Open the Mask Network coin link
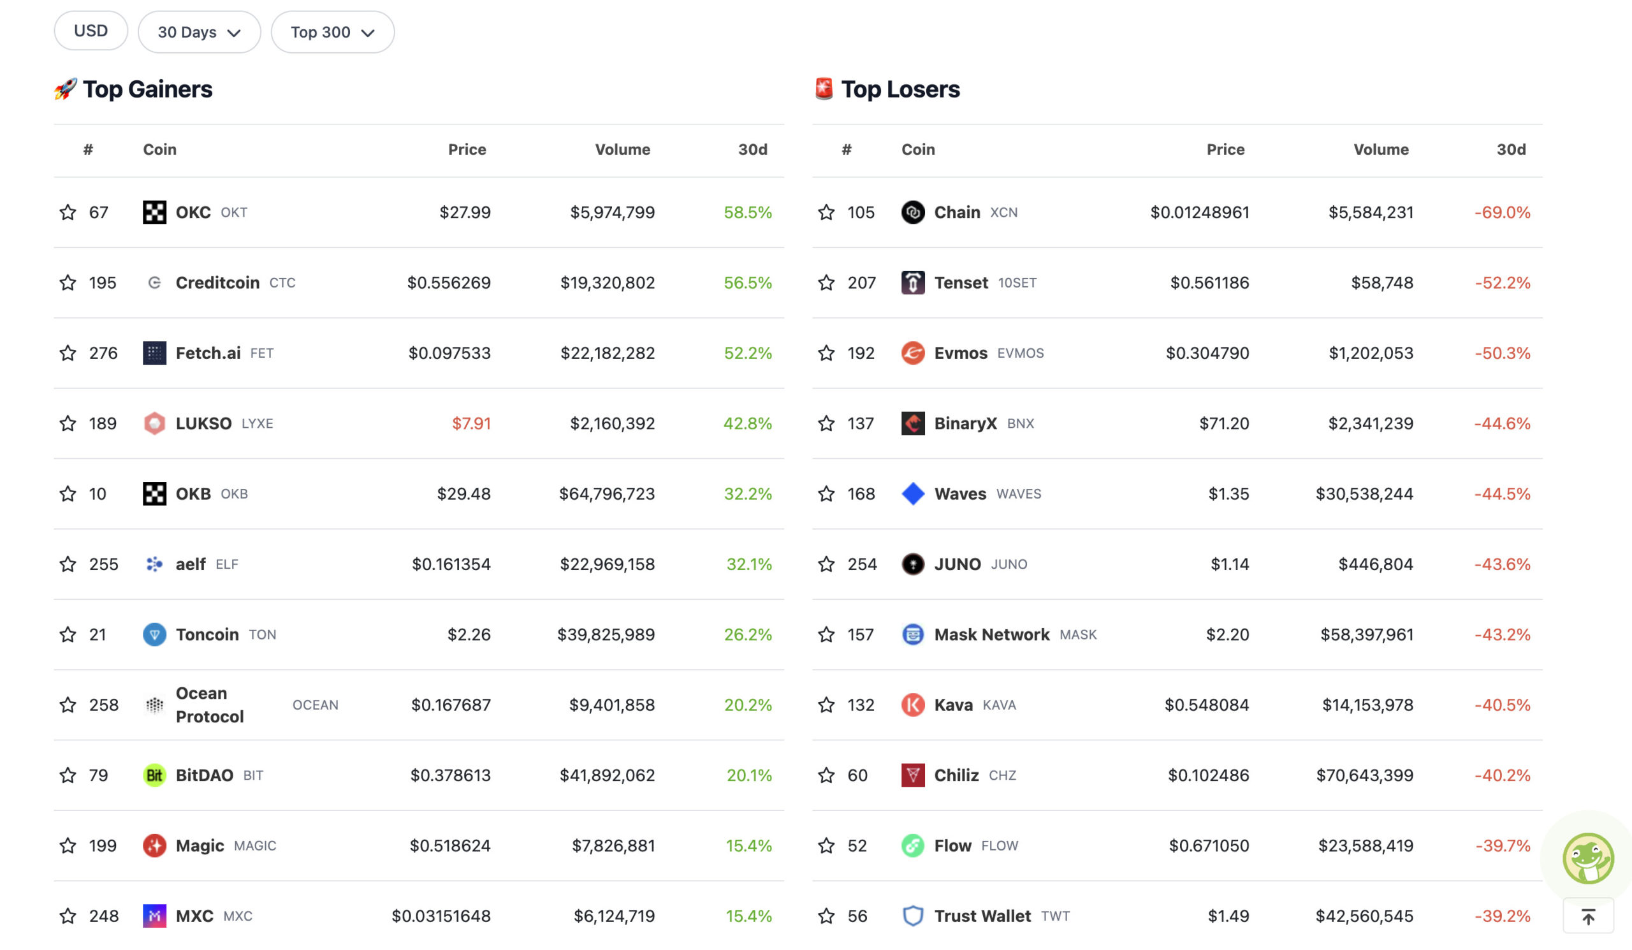 pos(991,634)
